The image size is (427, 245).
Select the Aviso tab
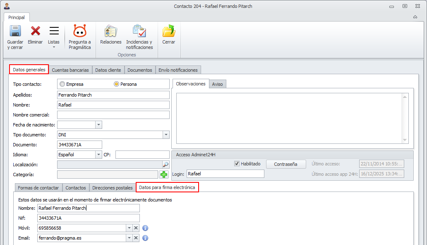coord(217,84)
